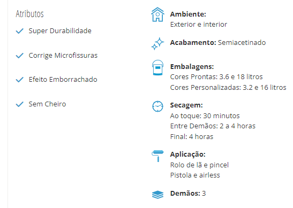The image size is (293, 208).
Task: Click the paint roller icon for Aplicação
Action: pos(157,156)
